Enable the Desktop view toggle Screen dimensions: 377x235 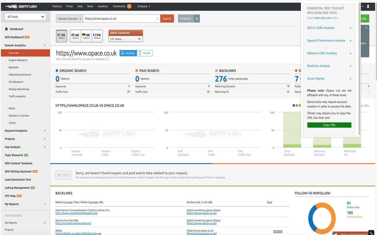coord(128,53)
